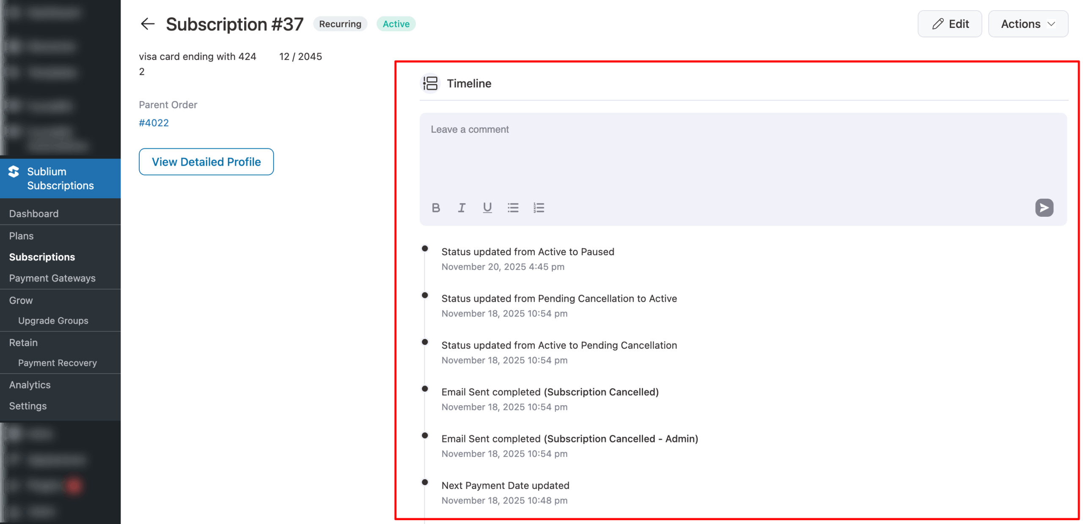Viewport: 1083px width, 524px height.
Task: Apply italic formatting in the comment toolbar
Action: point(462,207)
